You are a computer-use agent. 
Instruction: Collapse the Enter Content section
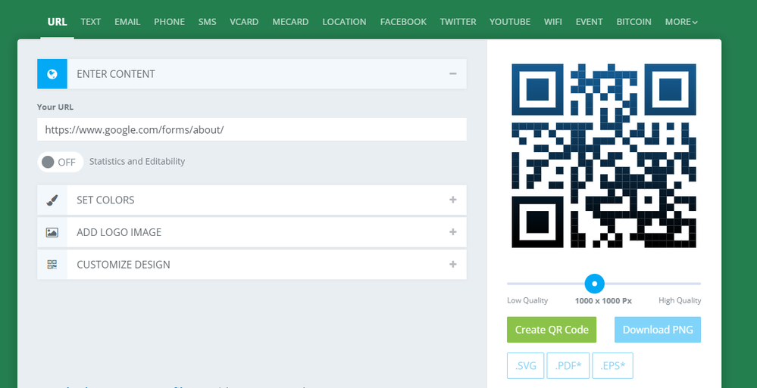(x=452, y=74)
